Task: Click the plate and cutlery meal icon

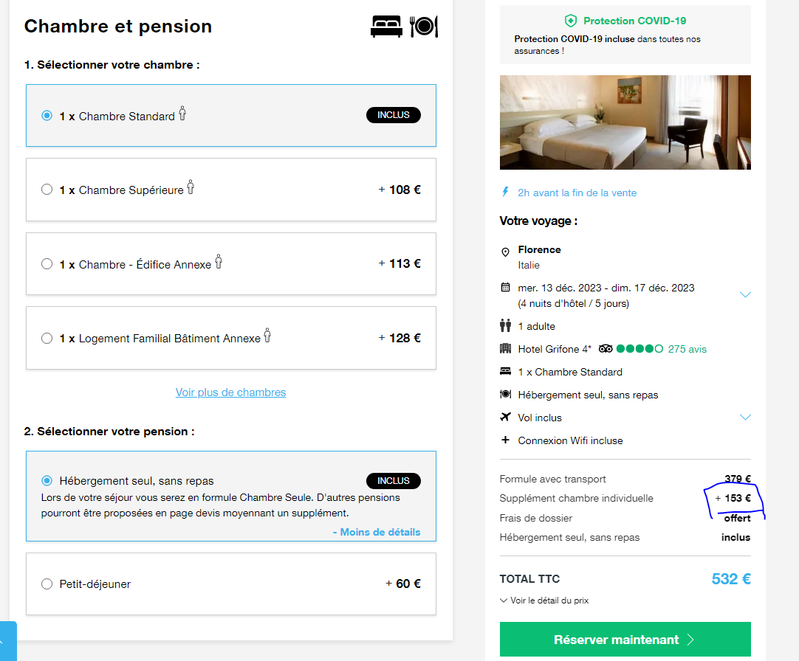Action: [423, 27]
